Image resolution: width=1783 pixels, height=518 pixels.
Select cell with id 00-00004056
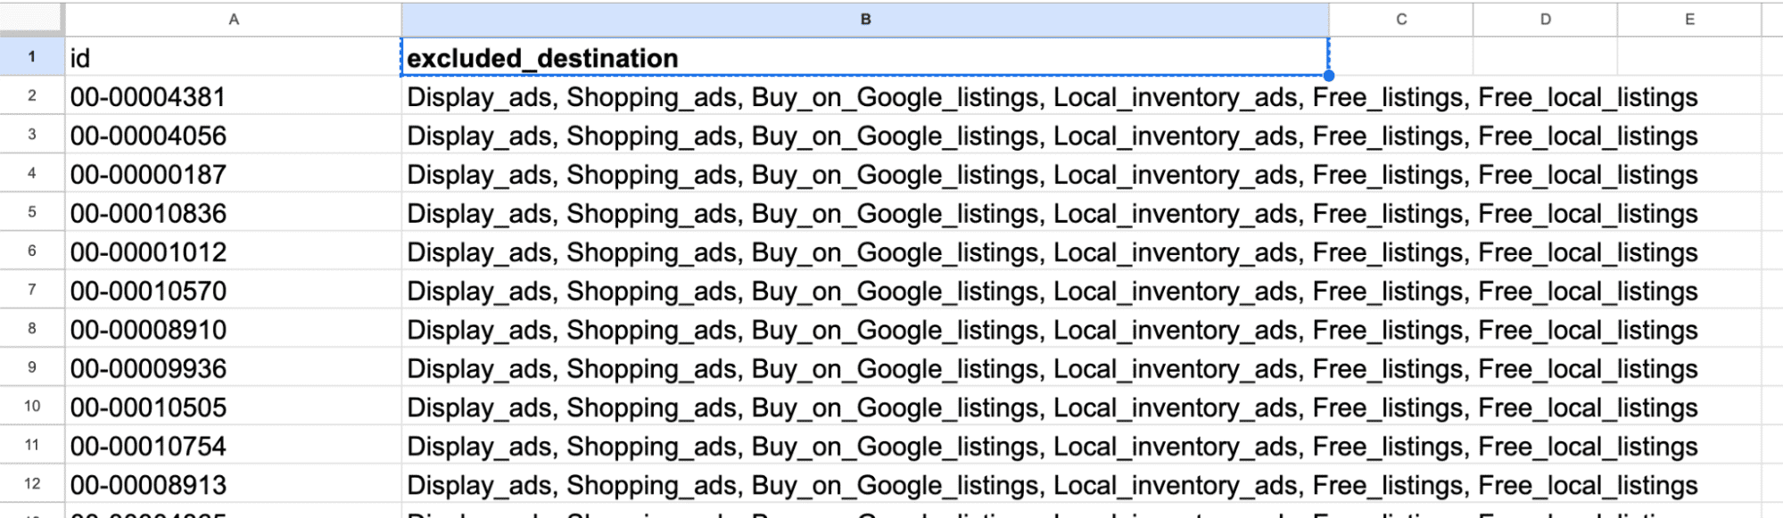[x=234, y=136]
